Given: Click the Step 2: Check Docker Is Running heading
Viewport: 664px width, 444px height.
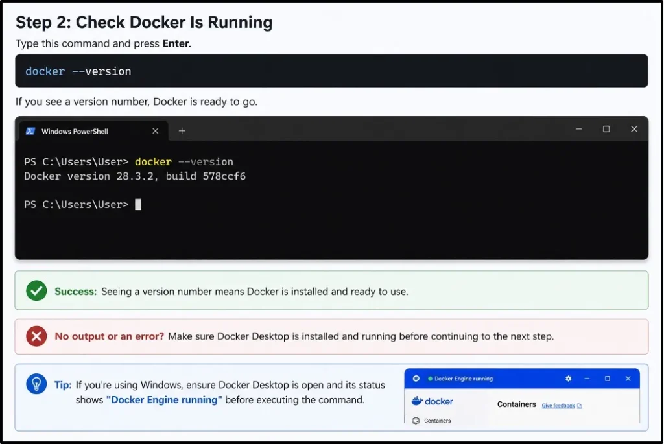Looking at the screenshot, I should pyautogui.click(x=144, y=22).
